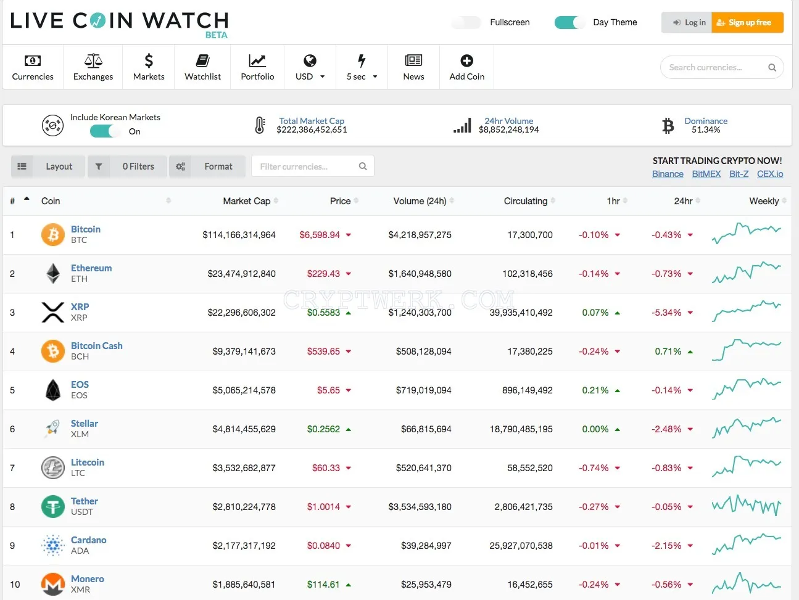The width and height of the screenshot is (799, 600).
Task: Sort by the Market Cap column
Action: click(x=247, y=201)
